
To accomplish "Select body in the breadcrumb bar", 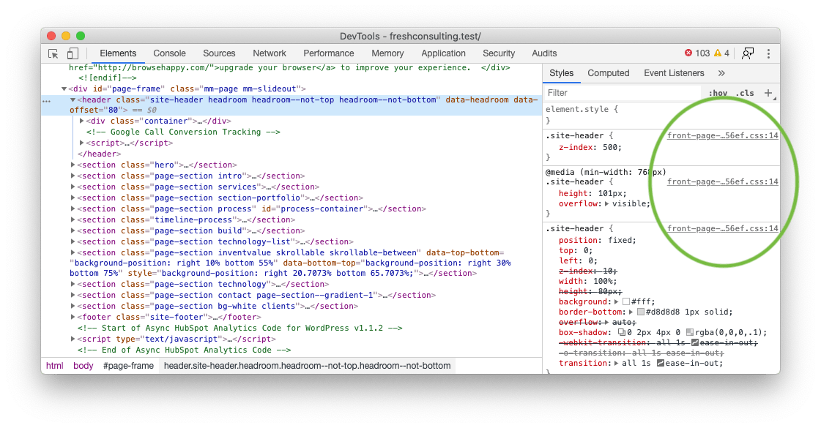I will point(83,366).
